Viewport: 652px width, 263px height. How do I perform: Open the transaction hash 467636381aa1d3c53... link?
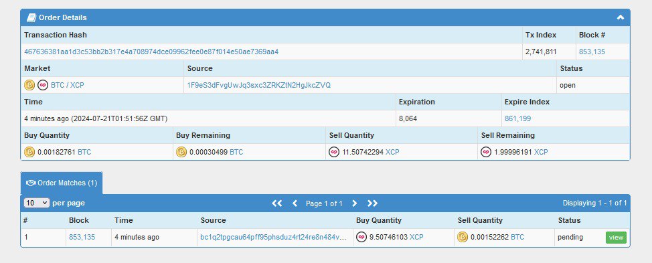151,52
